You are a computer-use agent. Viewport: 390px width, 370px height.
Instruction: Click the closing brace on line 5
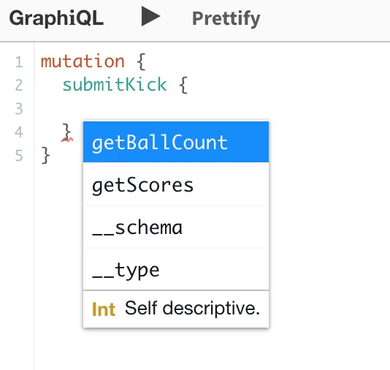click(x=45, y=155)
